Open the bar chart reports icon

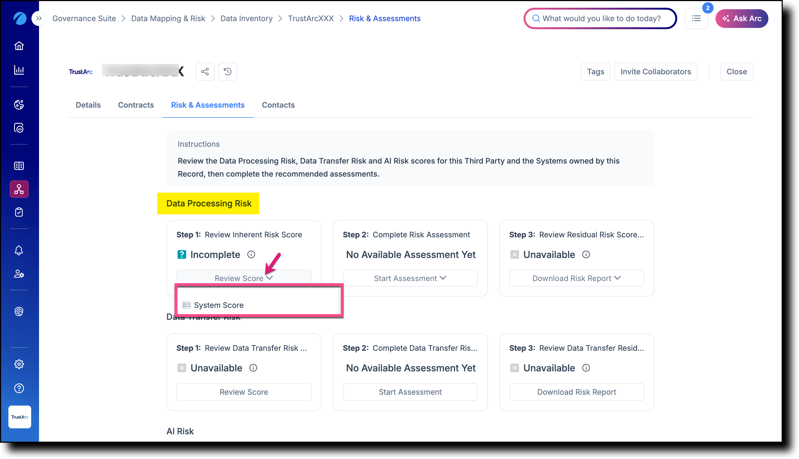click(x=19, y=70)
